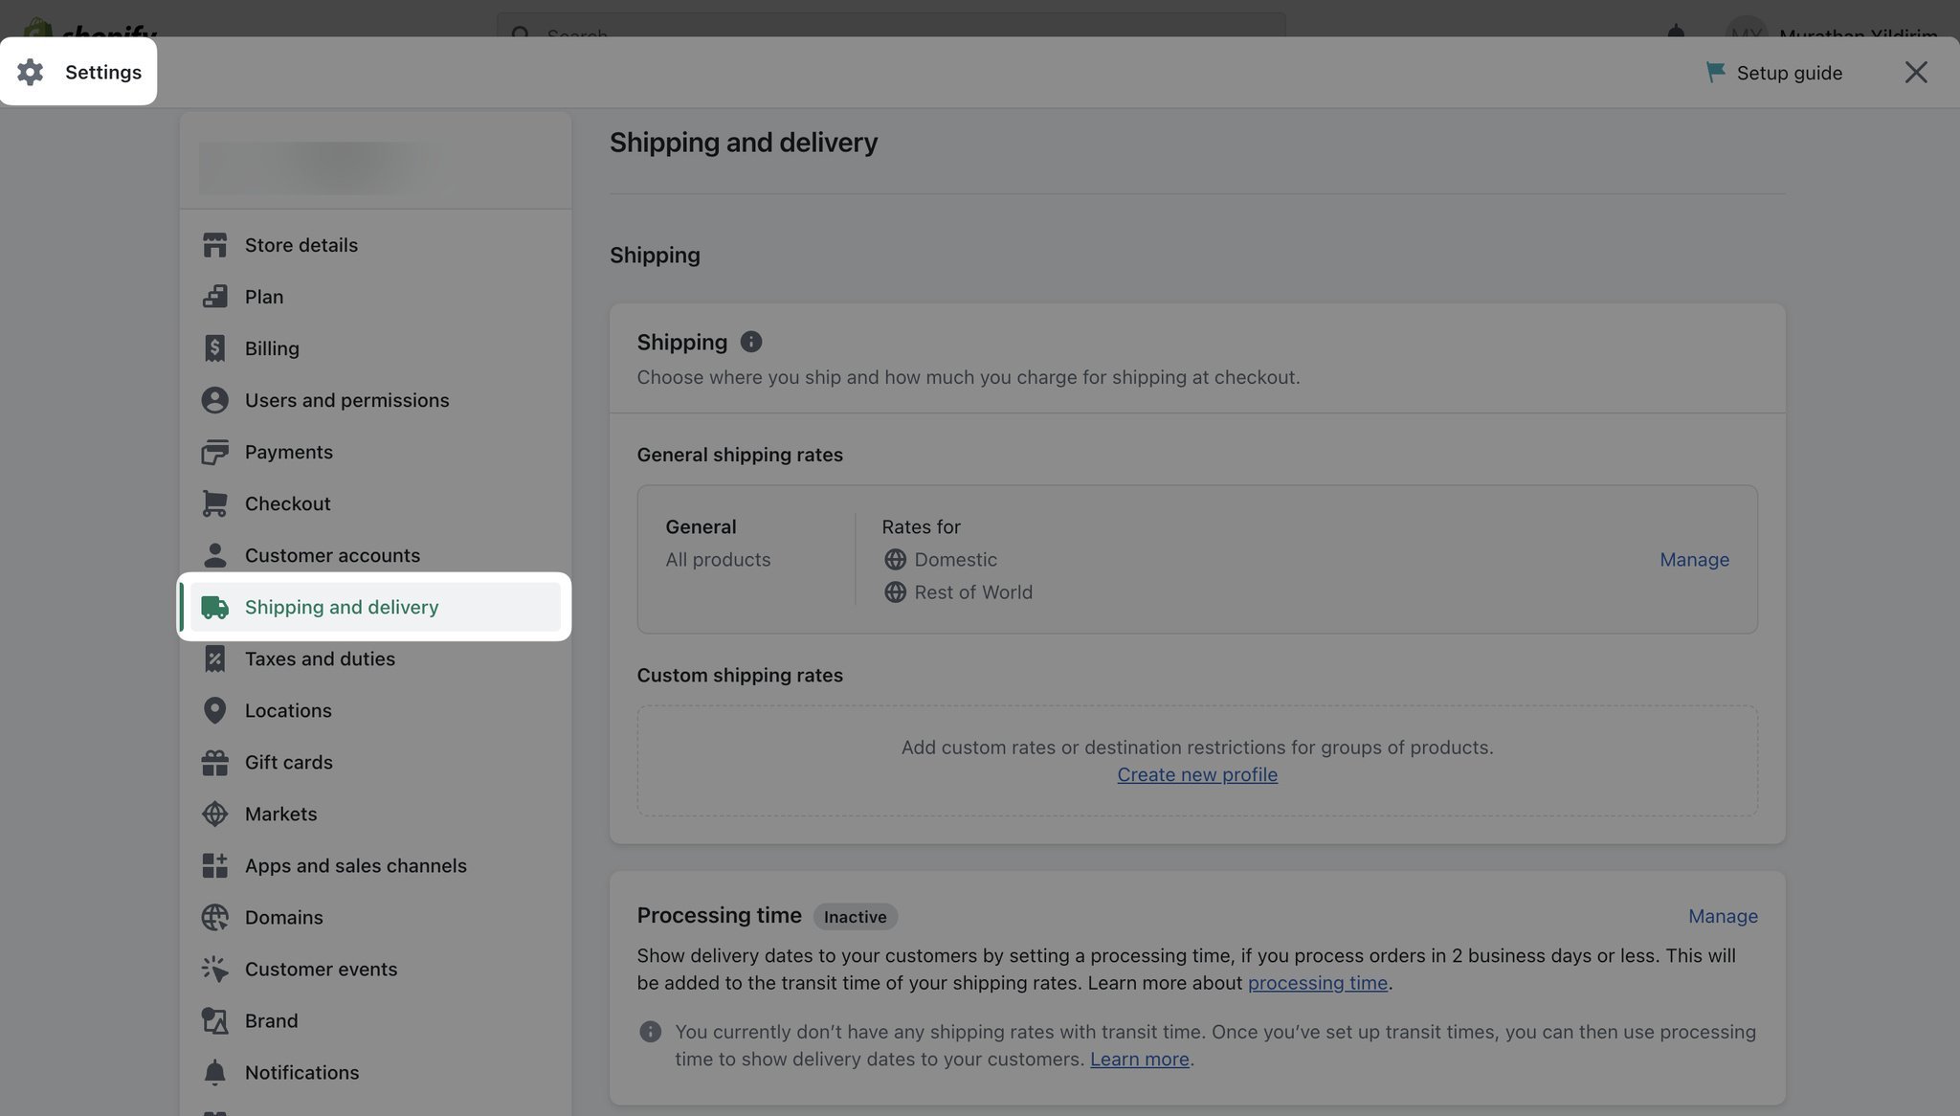
Task: Manage General shipping rates profile
Action: 1694,559
